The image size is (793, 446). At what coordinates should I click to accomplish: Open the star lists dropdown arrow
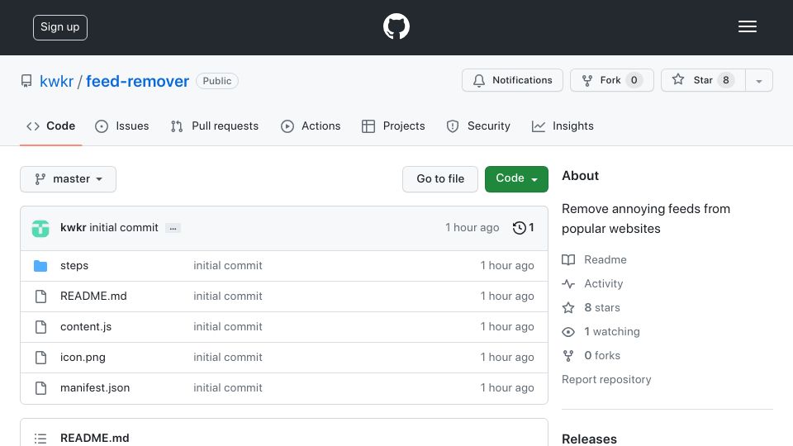(x=758, y=80)
